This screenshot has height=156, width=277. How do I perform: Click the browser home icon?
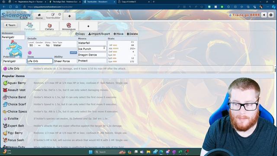tap(17, 7)
